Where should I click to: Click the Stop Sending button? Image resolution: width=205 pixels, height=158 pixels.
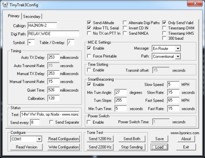pyautogui.click(x=132, y=147)
